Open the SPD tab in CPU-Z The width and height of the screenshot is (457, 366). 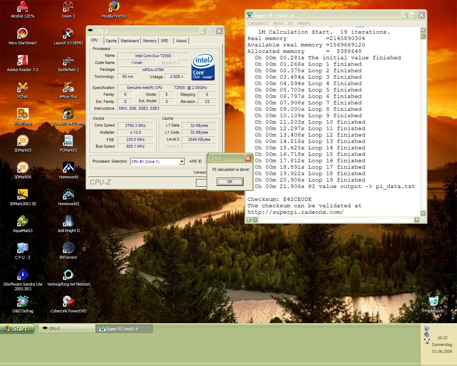[165, 41]
